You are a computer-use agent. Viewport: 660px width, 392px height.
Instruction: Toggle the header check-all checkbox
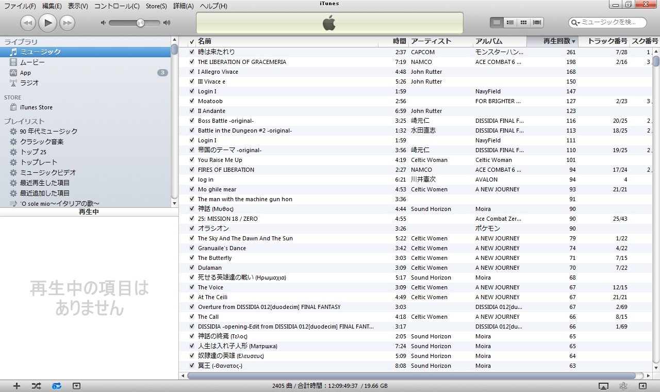point(192,42)
